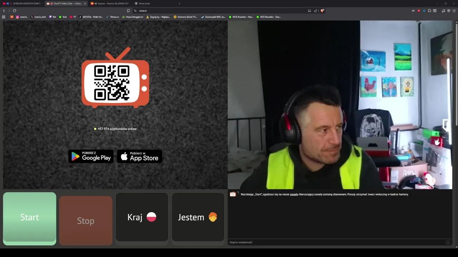458x257 pixels.
Task: Open the Zagraj.my bookmark
Action: point(158,17)
